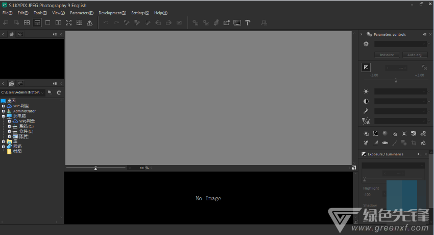The image size is (434, 235).
Task: Click the hammer tool toolbar icon
Action: [x=248, y=22]
